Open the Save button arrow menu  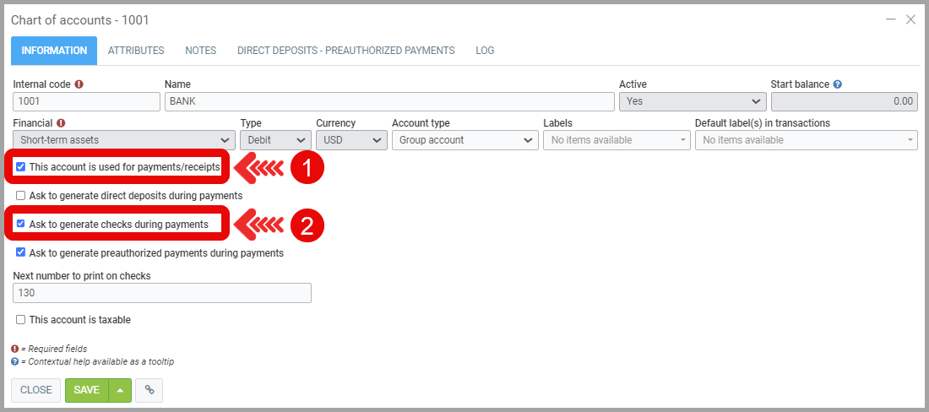[x=120, y=390]
